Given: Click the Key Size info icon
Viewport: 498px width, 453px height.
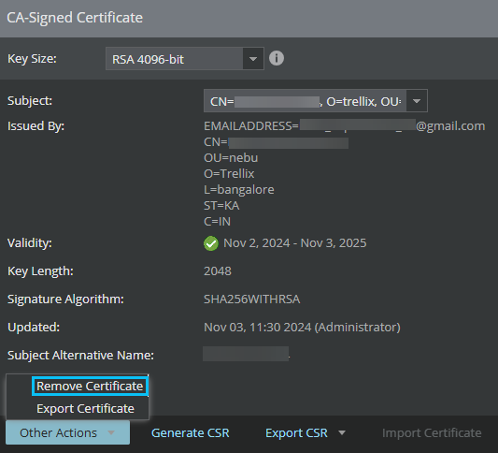Looking at the screenshot, I should (277, 59).
